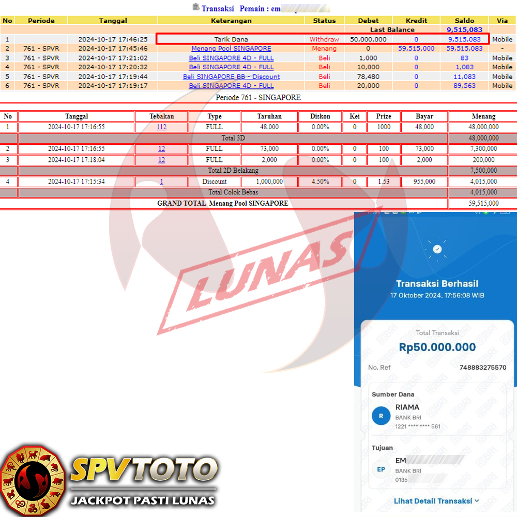Screen dimensions: 517x517
Task: Open Beli SINGAPORE 4D - FULL at 17:19:17
Action: pyautogui.click(x=231, y=86)
